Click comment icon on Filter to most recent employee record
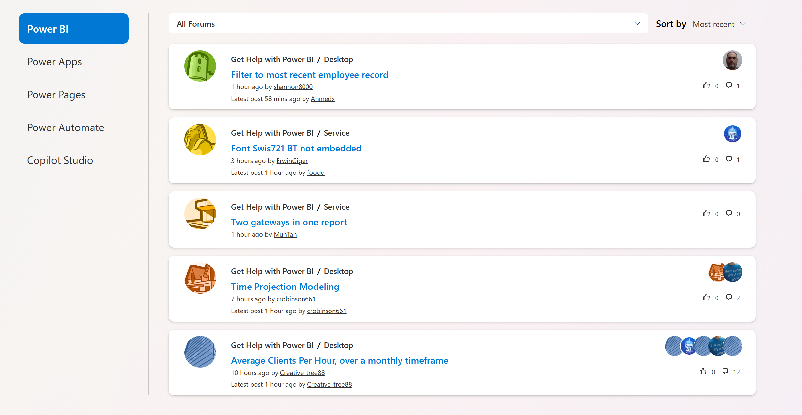802x415 pixels. (x=729, y=85)
